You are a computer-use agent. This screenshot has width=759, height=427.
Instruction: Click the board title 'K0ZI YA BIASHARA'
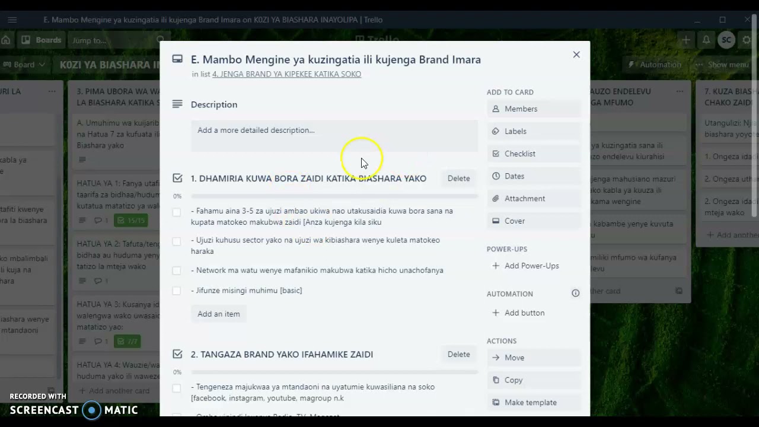110,65
